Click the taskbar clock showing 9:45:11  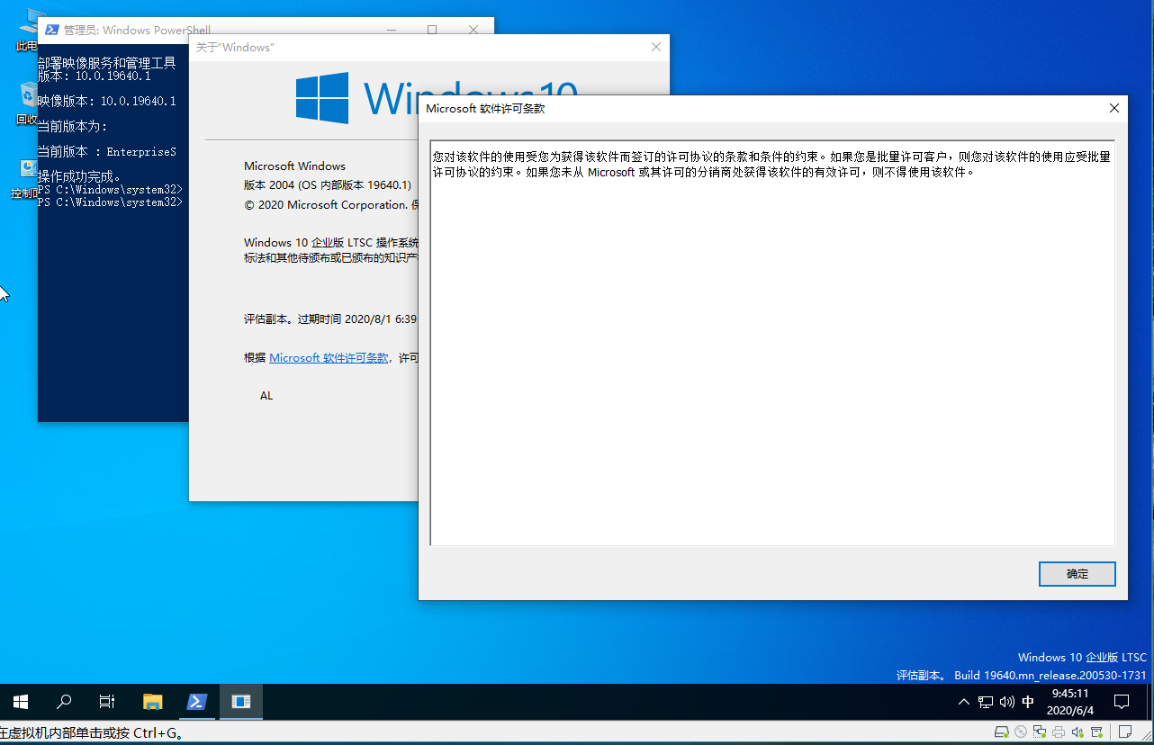(1070, 702)
